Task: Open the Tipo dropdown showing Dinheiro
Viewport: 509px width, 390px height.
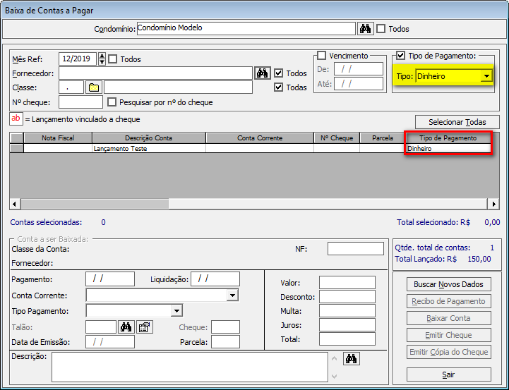Action: click(486, 76)
